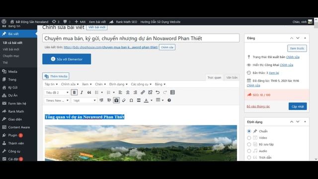
Task: Collapse the Đăng publish panel
Action: point(305,38)
